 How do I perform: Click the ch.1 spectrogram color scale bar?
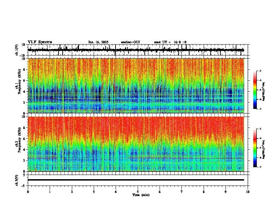point(255,90)
